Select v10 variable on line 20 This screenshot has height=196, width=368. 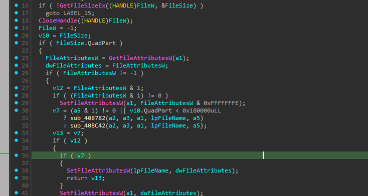click(x=44, y=35)
